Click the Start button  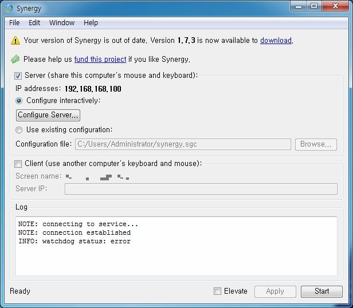coord(321,291)
